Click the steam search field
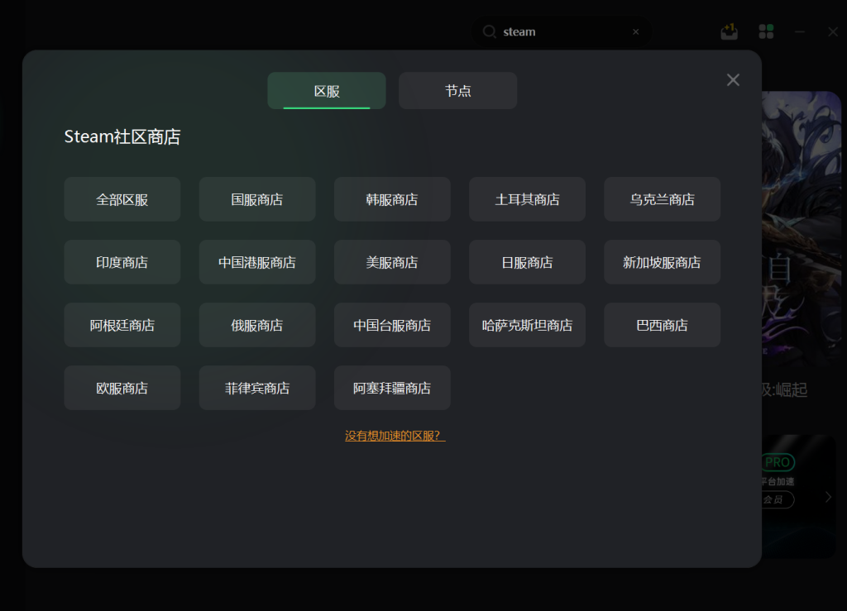 (x=561, y=32)
